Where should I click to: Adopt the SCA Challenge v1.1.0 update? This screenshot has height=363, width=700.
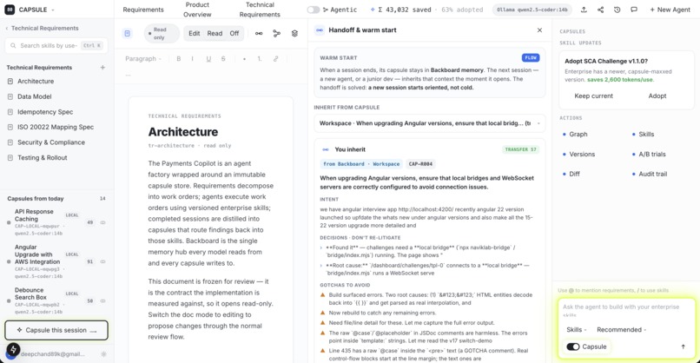click(657, 96)
